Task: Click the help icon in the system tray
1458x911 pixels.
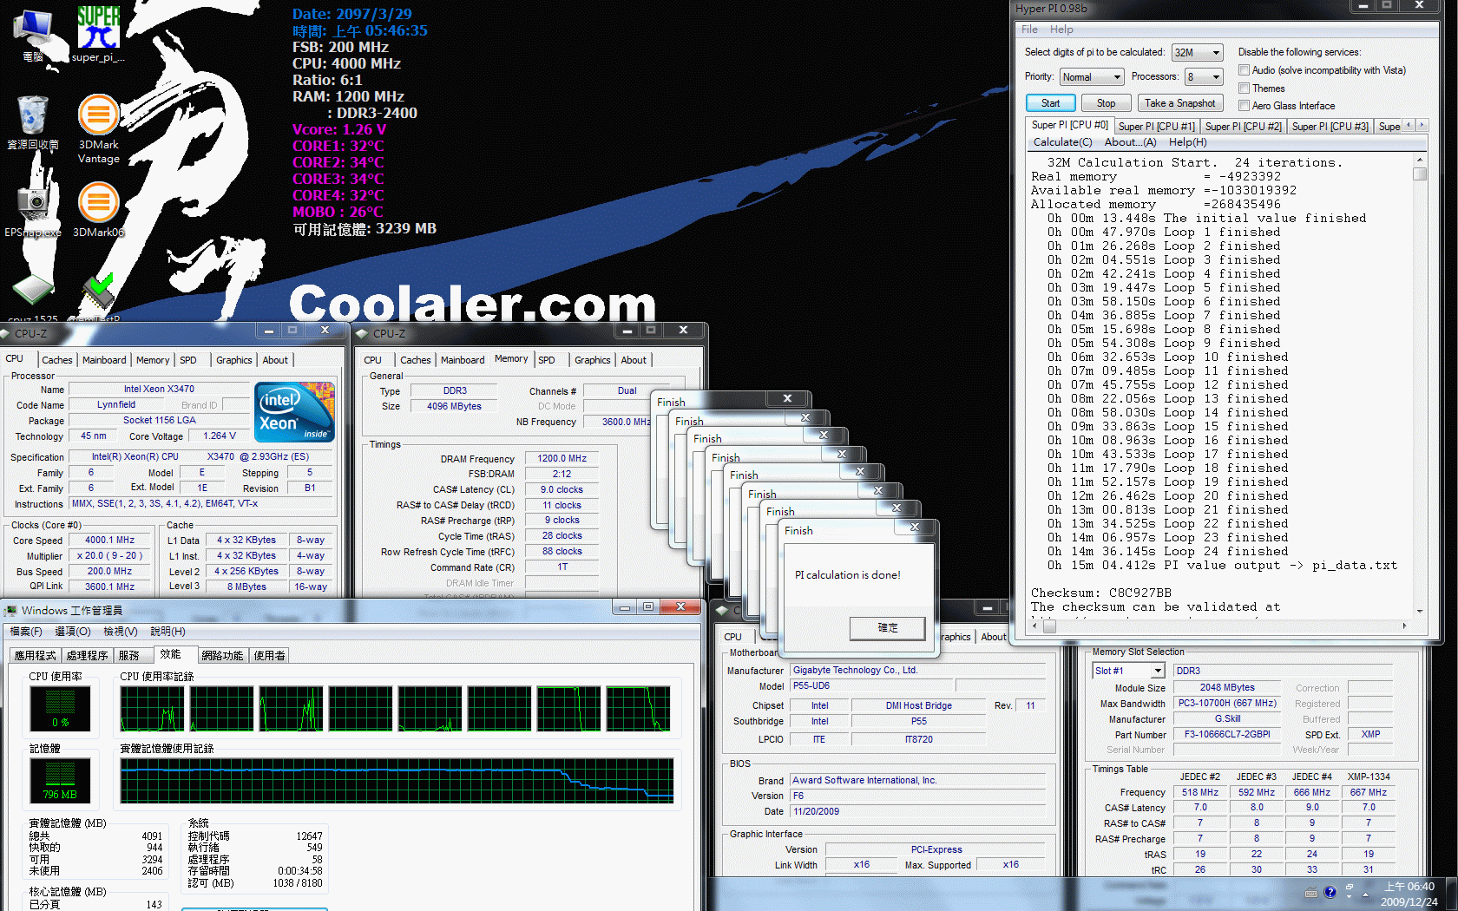Action: 1330,892
